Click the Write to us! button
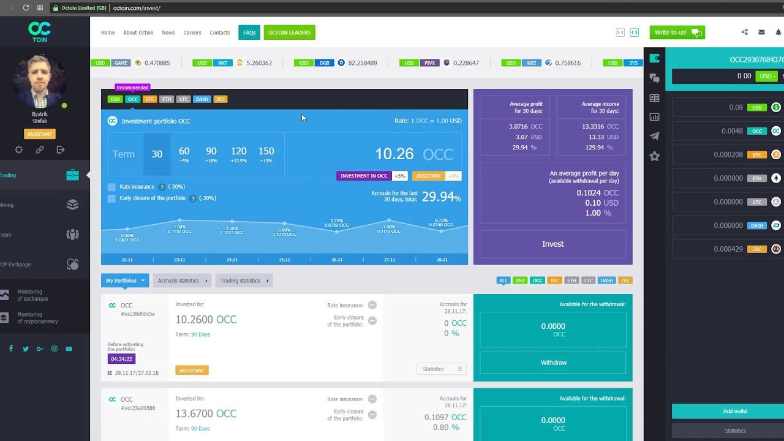 click(677, 32)
